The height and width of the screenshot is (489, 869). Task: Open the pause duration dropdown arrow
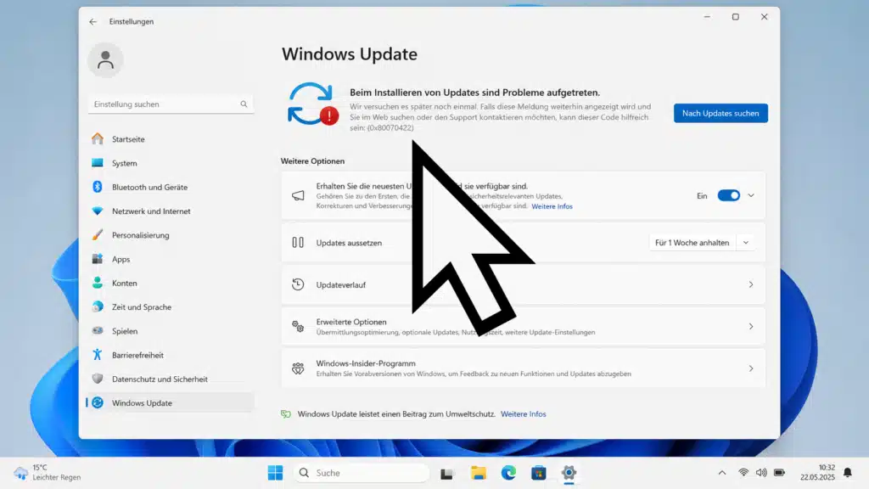746,242
